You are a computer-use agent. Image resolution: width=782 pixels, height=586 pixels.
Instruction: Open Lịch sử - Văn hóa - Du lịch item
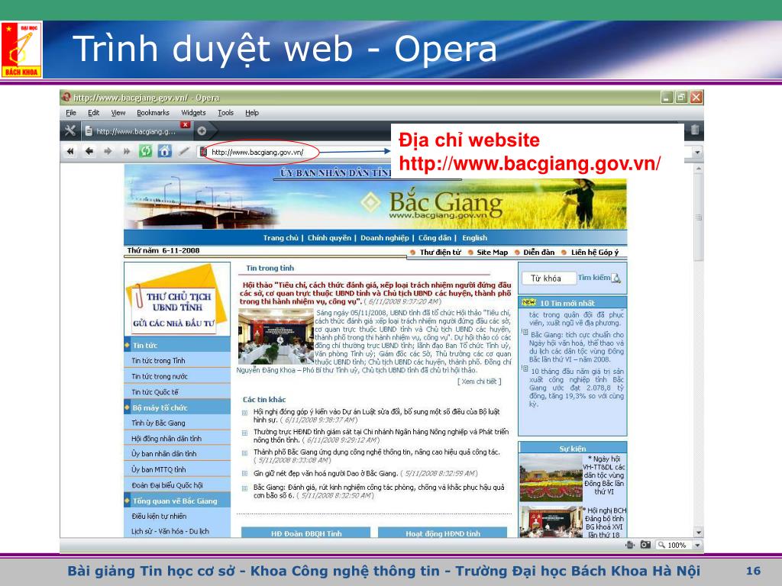pos(170,531)
